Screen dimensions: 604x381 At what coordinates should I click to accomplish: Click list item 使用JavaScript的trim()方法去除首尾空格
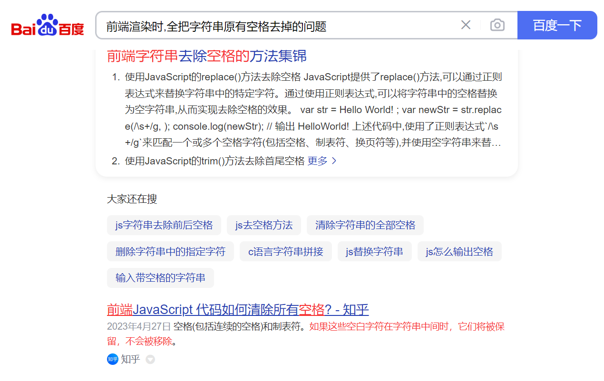[214, 161]
